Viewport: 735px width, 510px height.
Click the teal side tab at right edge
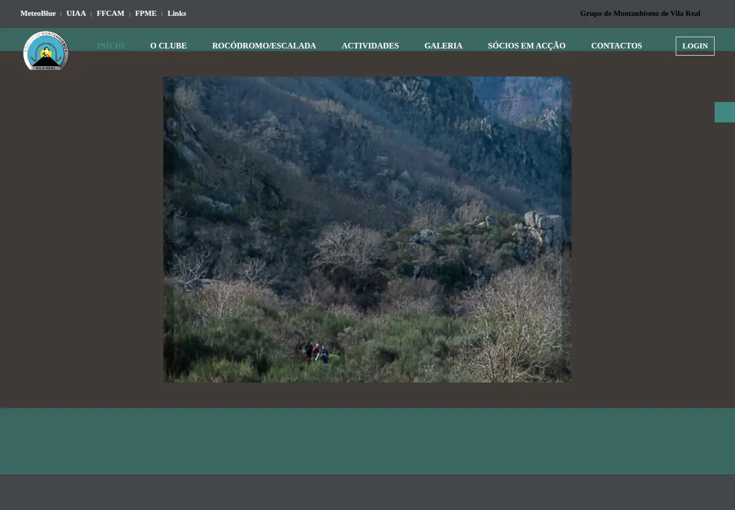pos(725,112)
